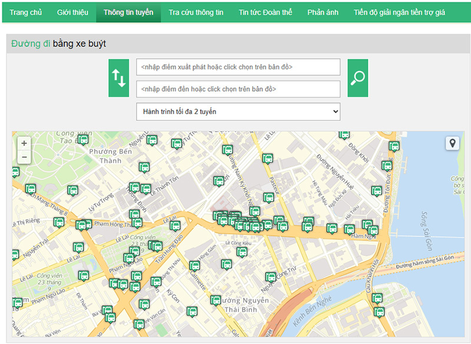This screenshot has width=471, height=344.
Task: Go to the Trang chủ tab
Action: point(25,12)
